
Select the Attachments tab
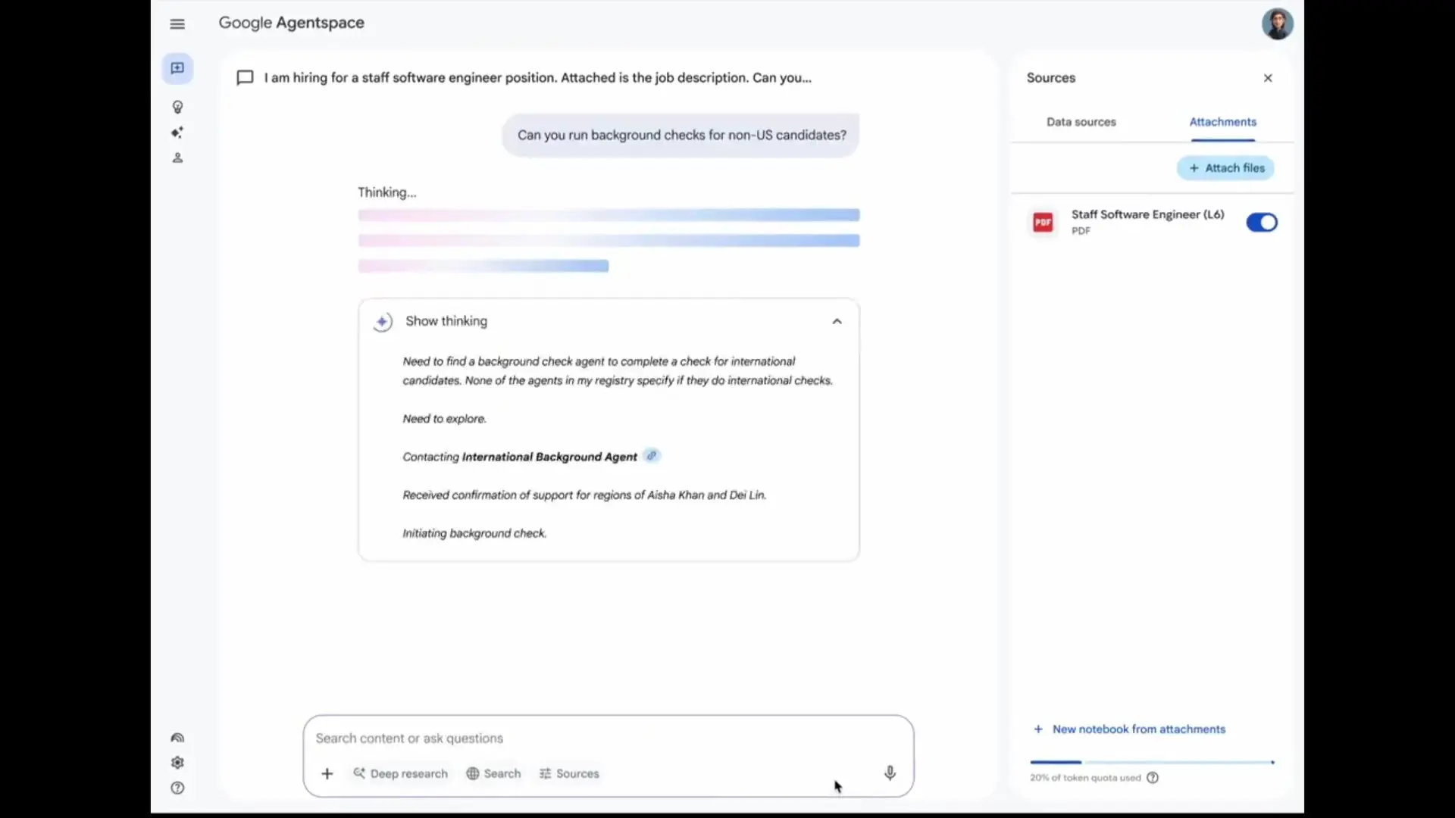[1222, 122]
